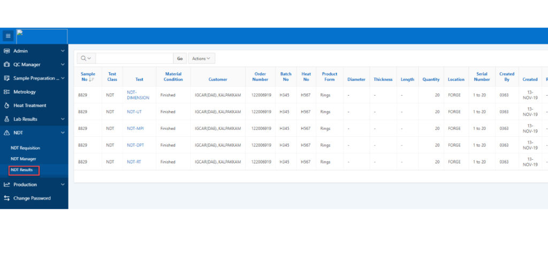The width and height of the screenshot is (548, 256).
Task: Click batch H345 in NDT-DPT row
Action: [284, 145]
